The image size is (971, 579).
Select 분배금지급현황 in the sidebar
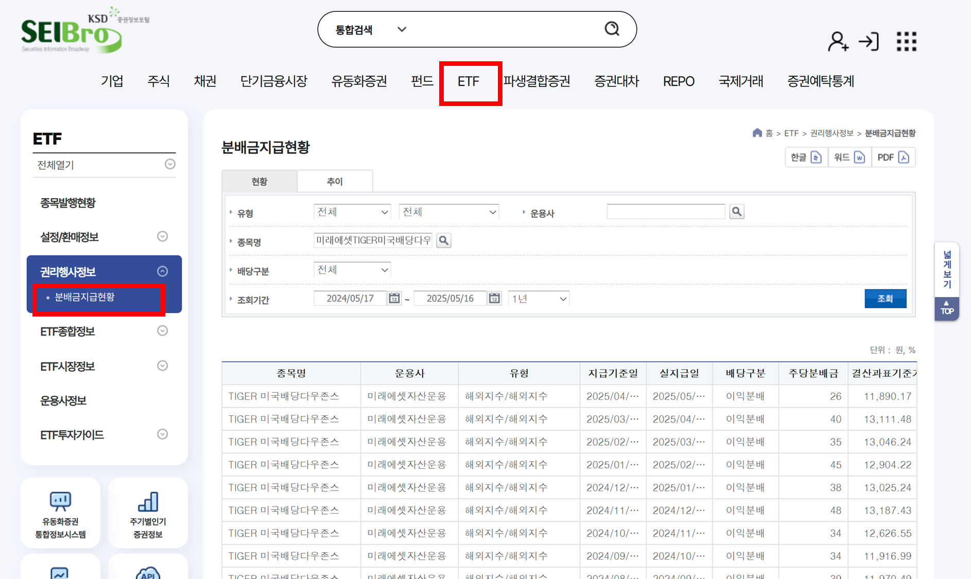point(85,297)
